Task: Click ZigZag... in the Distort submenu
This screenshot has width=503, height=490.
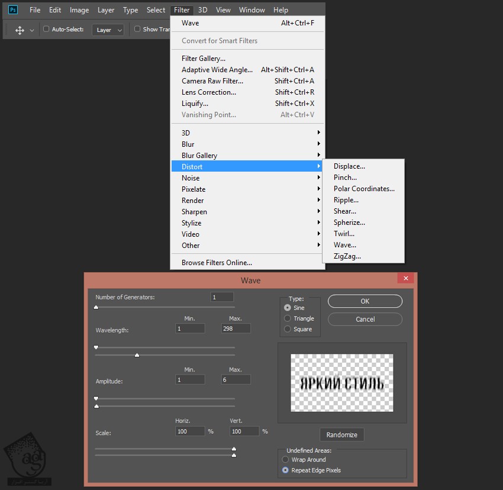Action: click(x=347, y=256)
